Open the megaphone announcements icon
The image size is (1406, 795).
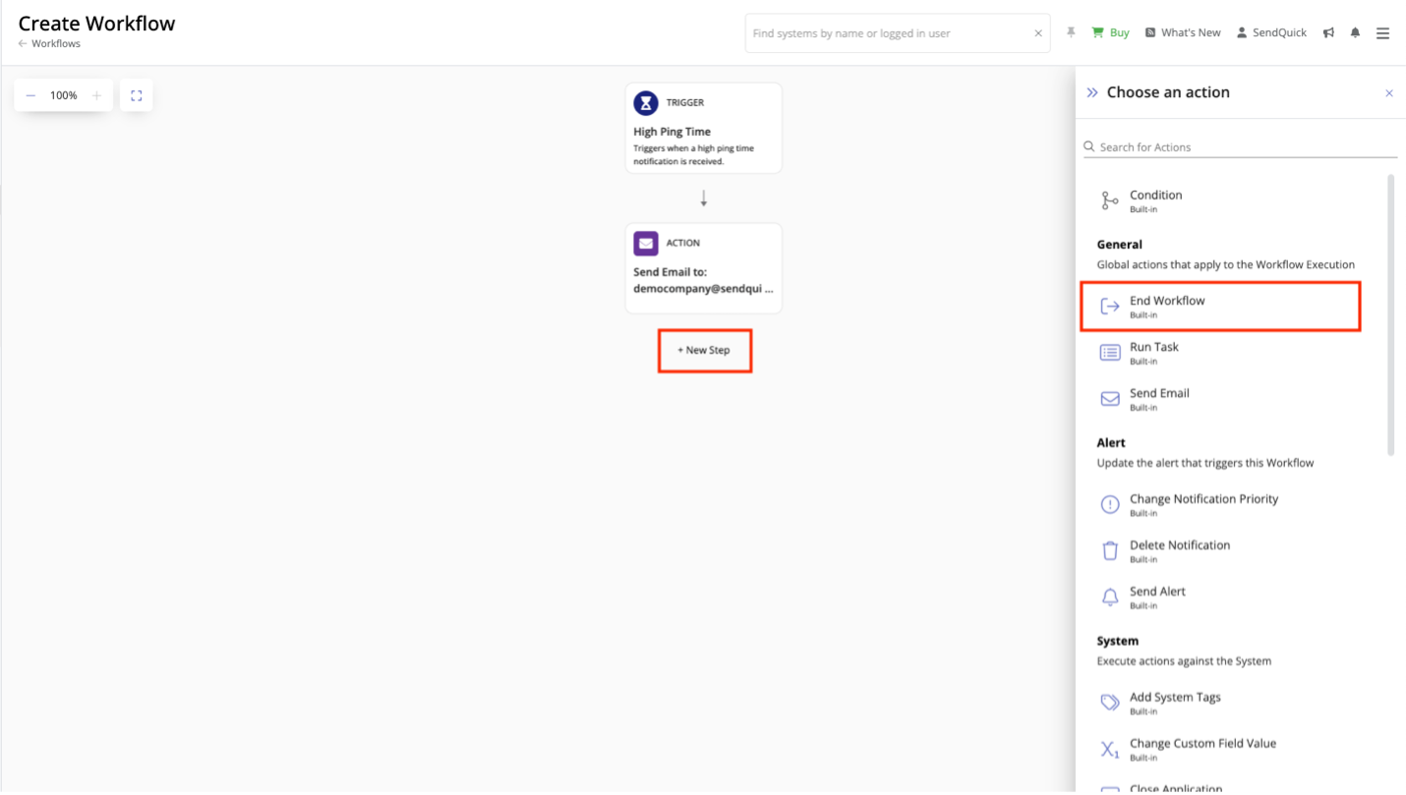(1328, 32)
